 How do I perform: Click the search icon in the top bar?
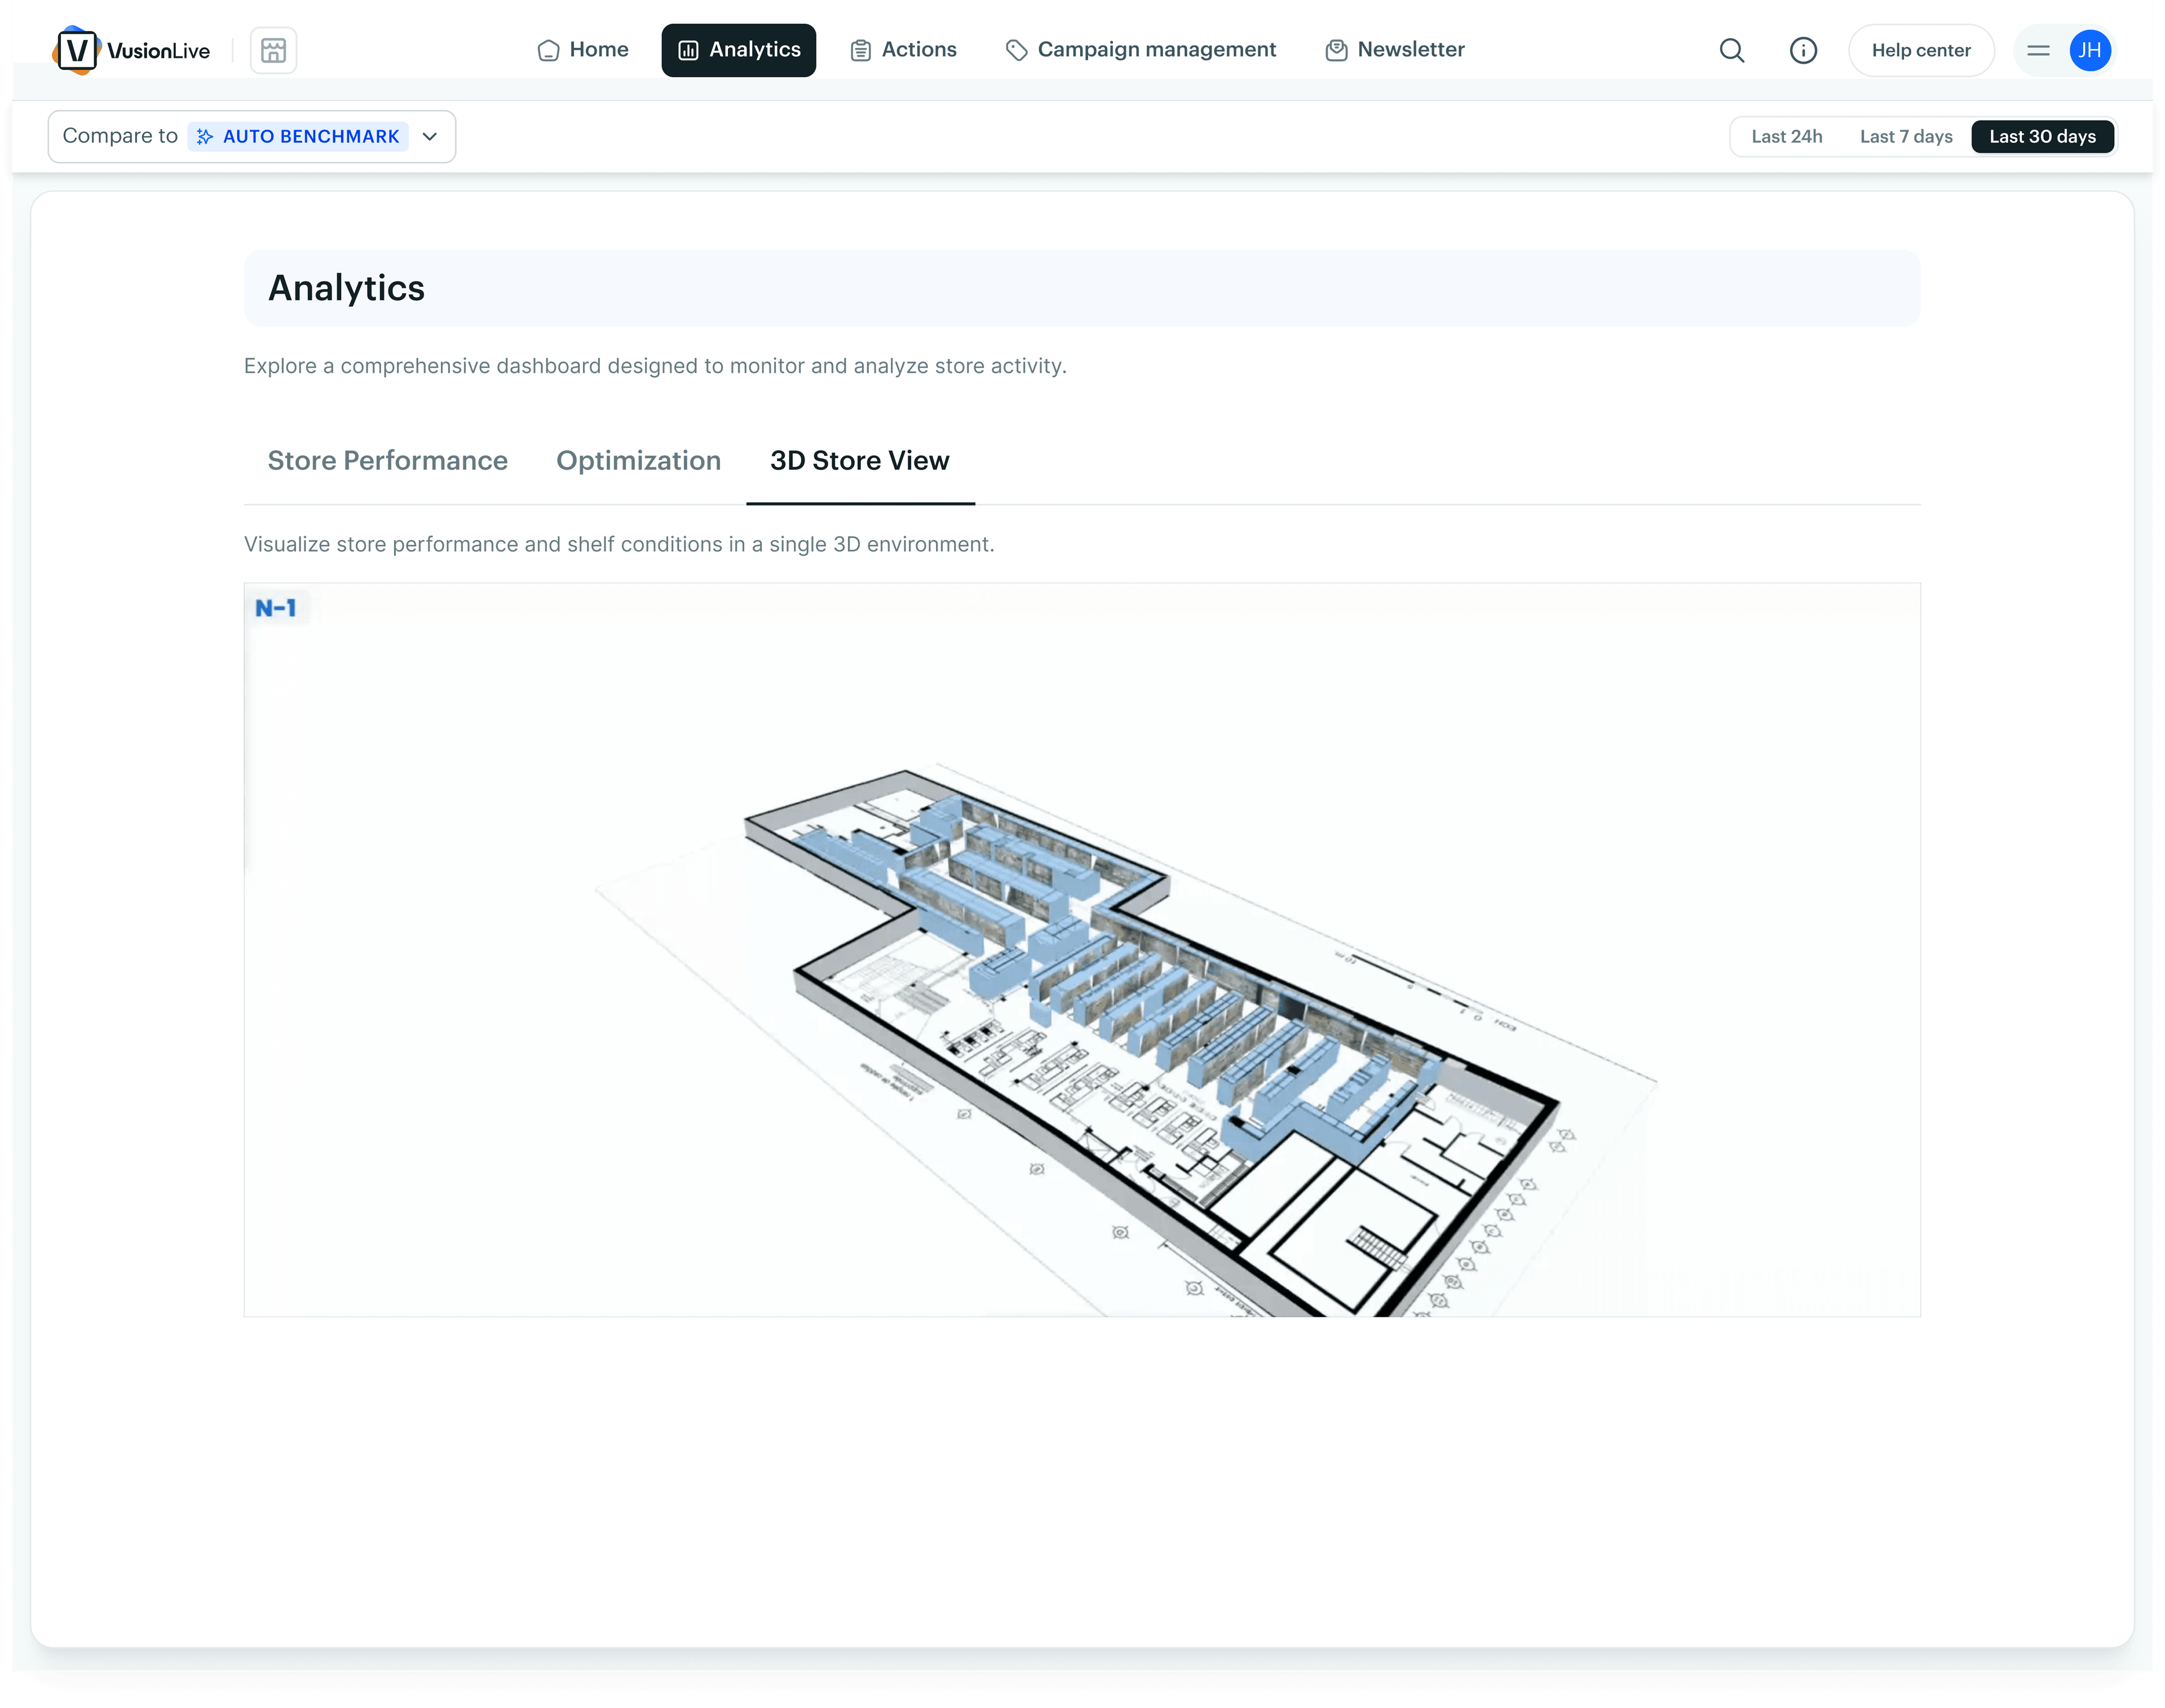(1732, 50)
